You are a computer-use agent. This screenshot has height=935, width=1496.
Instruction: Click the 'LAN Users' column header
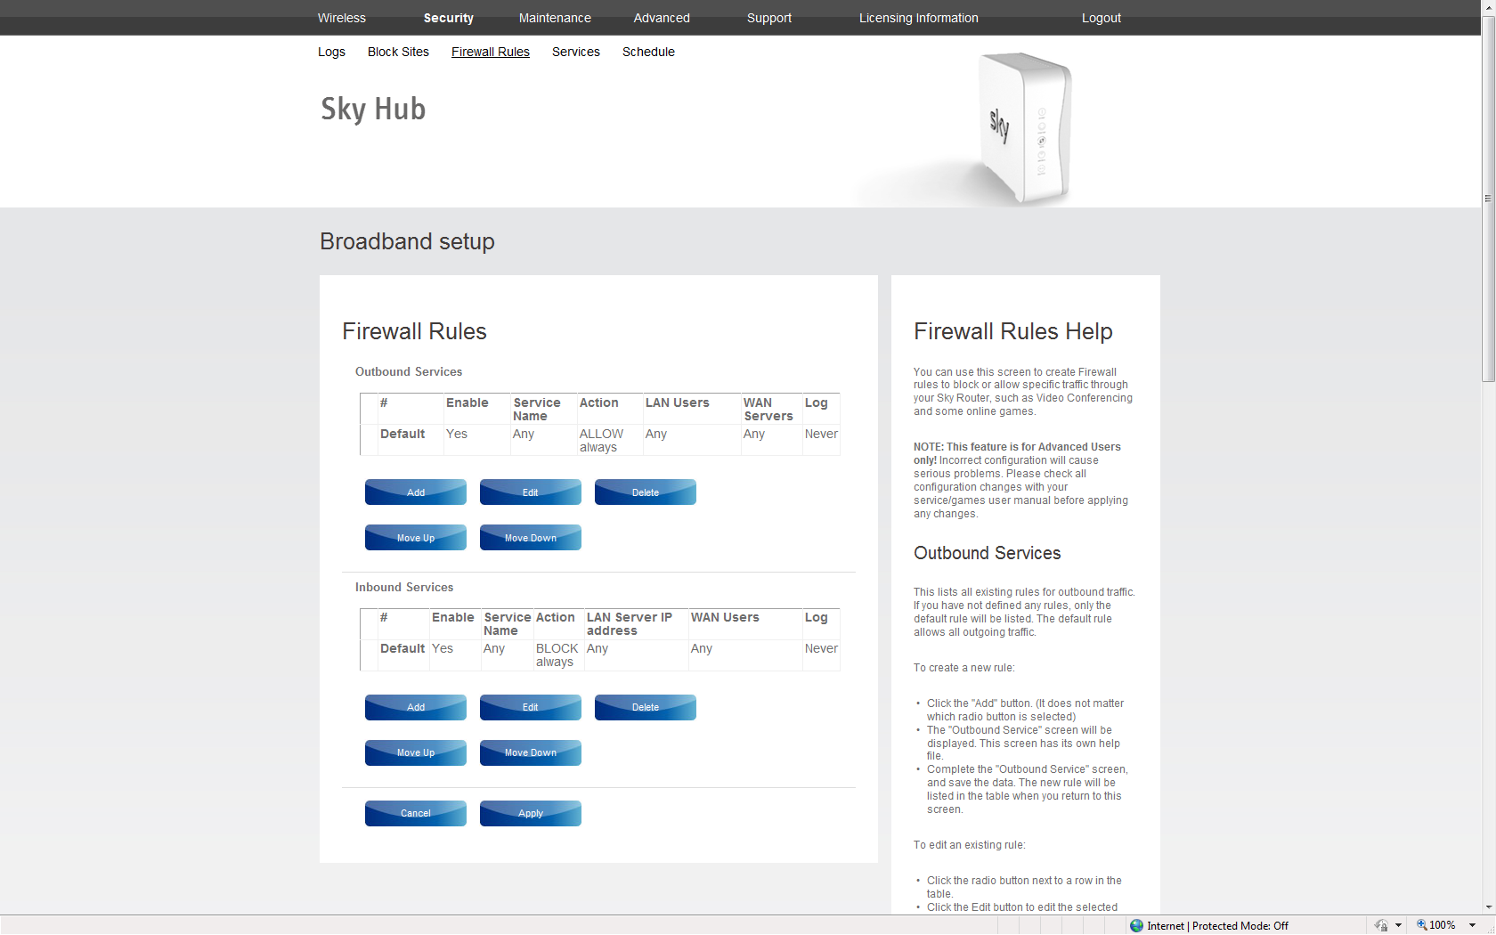pyautogui.click(x=678, y=402)
